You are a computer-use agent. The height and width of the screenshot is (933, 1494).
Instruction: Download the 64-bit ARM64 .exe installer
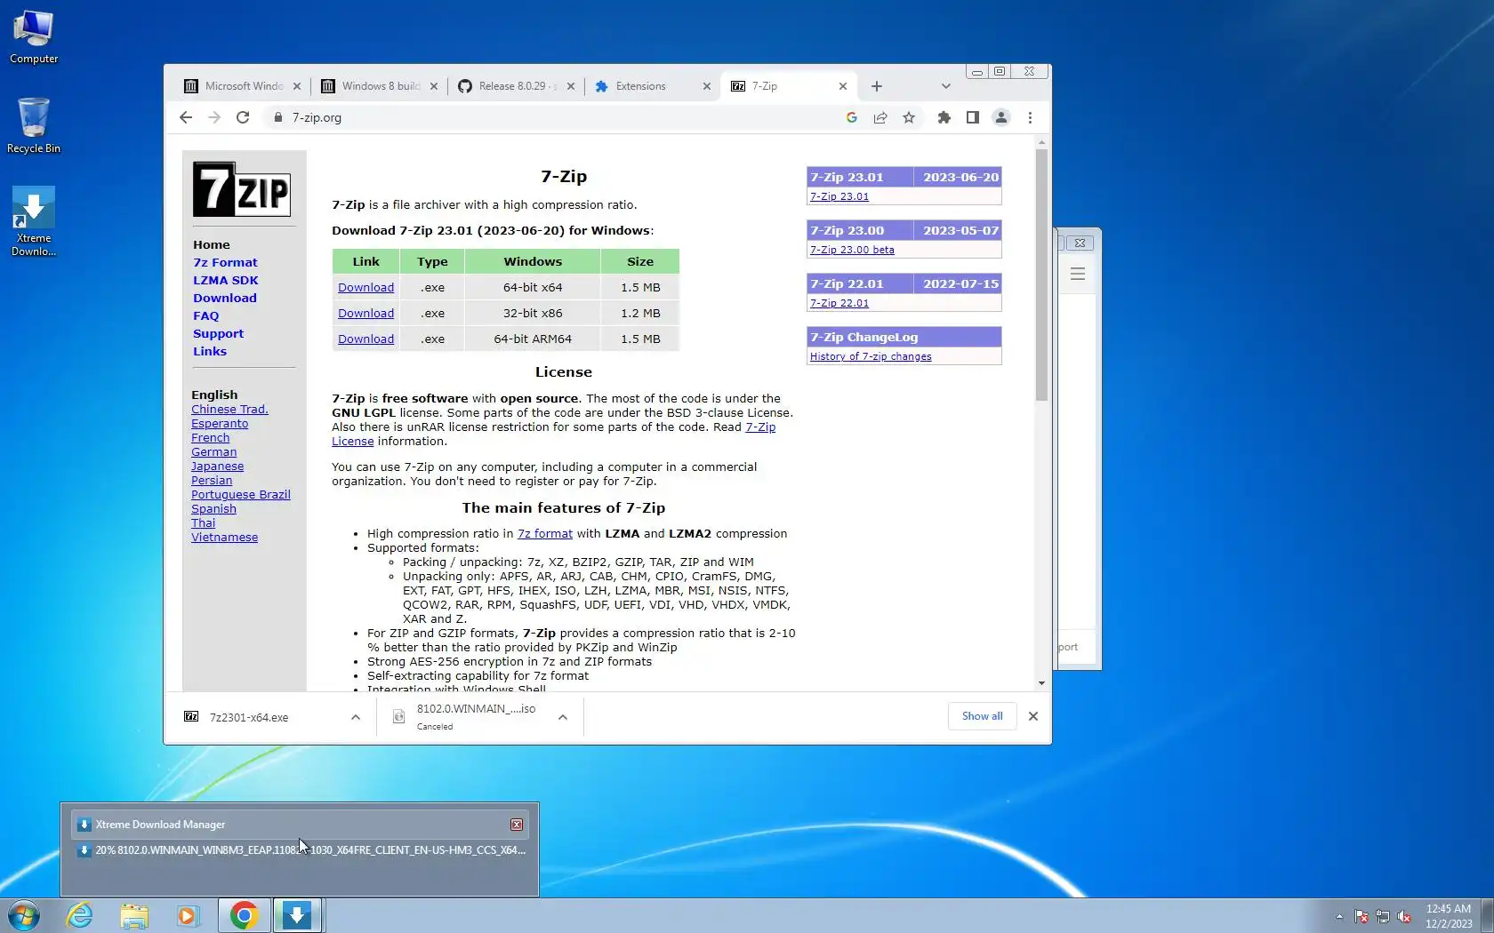[x=365, y=339]
